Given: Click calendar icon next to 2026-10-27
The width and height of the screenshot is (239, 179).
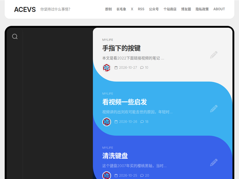Looking at the screenshot, I should (116, 68).
